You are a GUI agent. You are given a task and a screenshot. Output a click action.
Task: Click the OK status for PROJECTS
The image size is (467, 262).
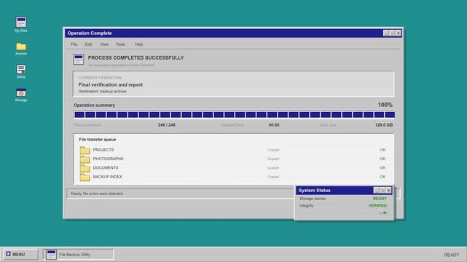pyautogui.click(x=382, y=150)
